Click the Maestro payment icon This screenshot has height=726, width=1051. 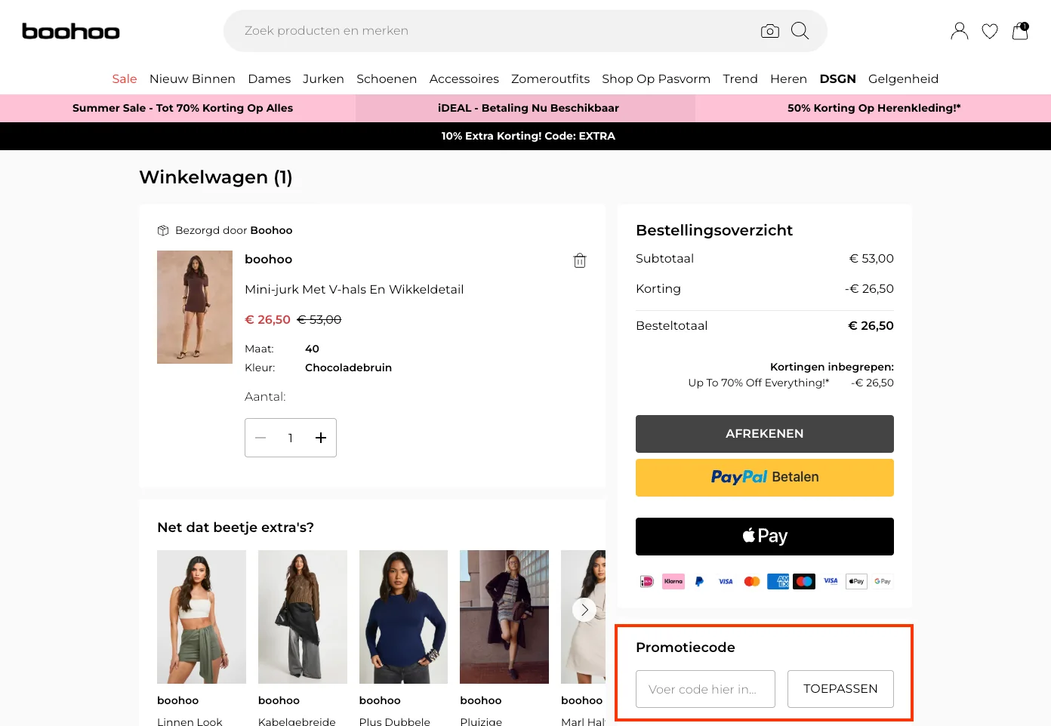(x=804, y=581)
